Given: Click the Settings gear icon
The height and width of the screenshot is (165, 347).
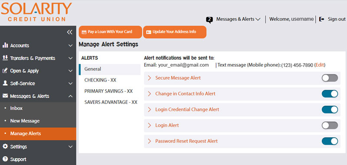Looking at the screenshot, I should click(x=5, y=146).
